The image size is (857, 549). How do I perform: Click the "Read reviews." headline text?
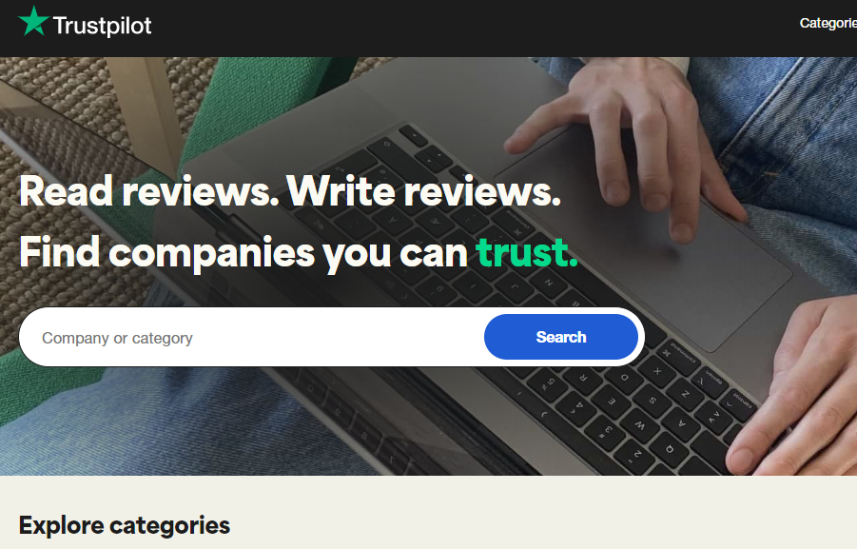(x=148, y=191)
